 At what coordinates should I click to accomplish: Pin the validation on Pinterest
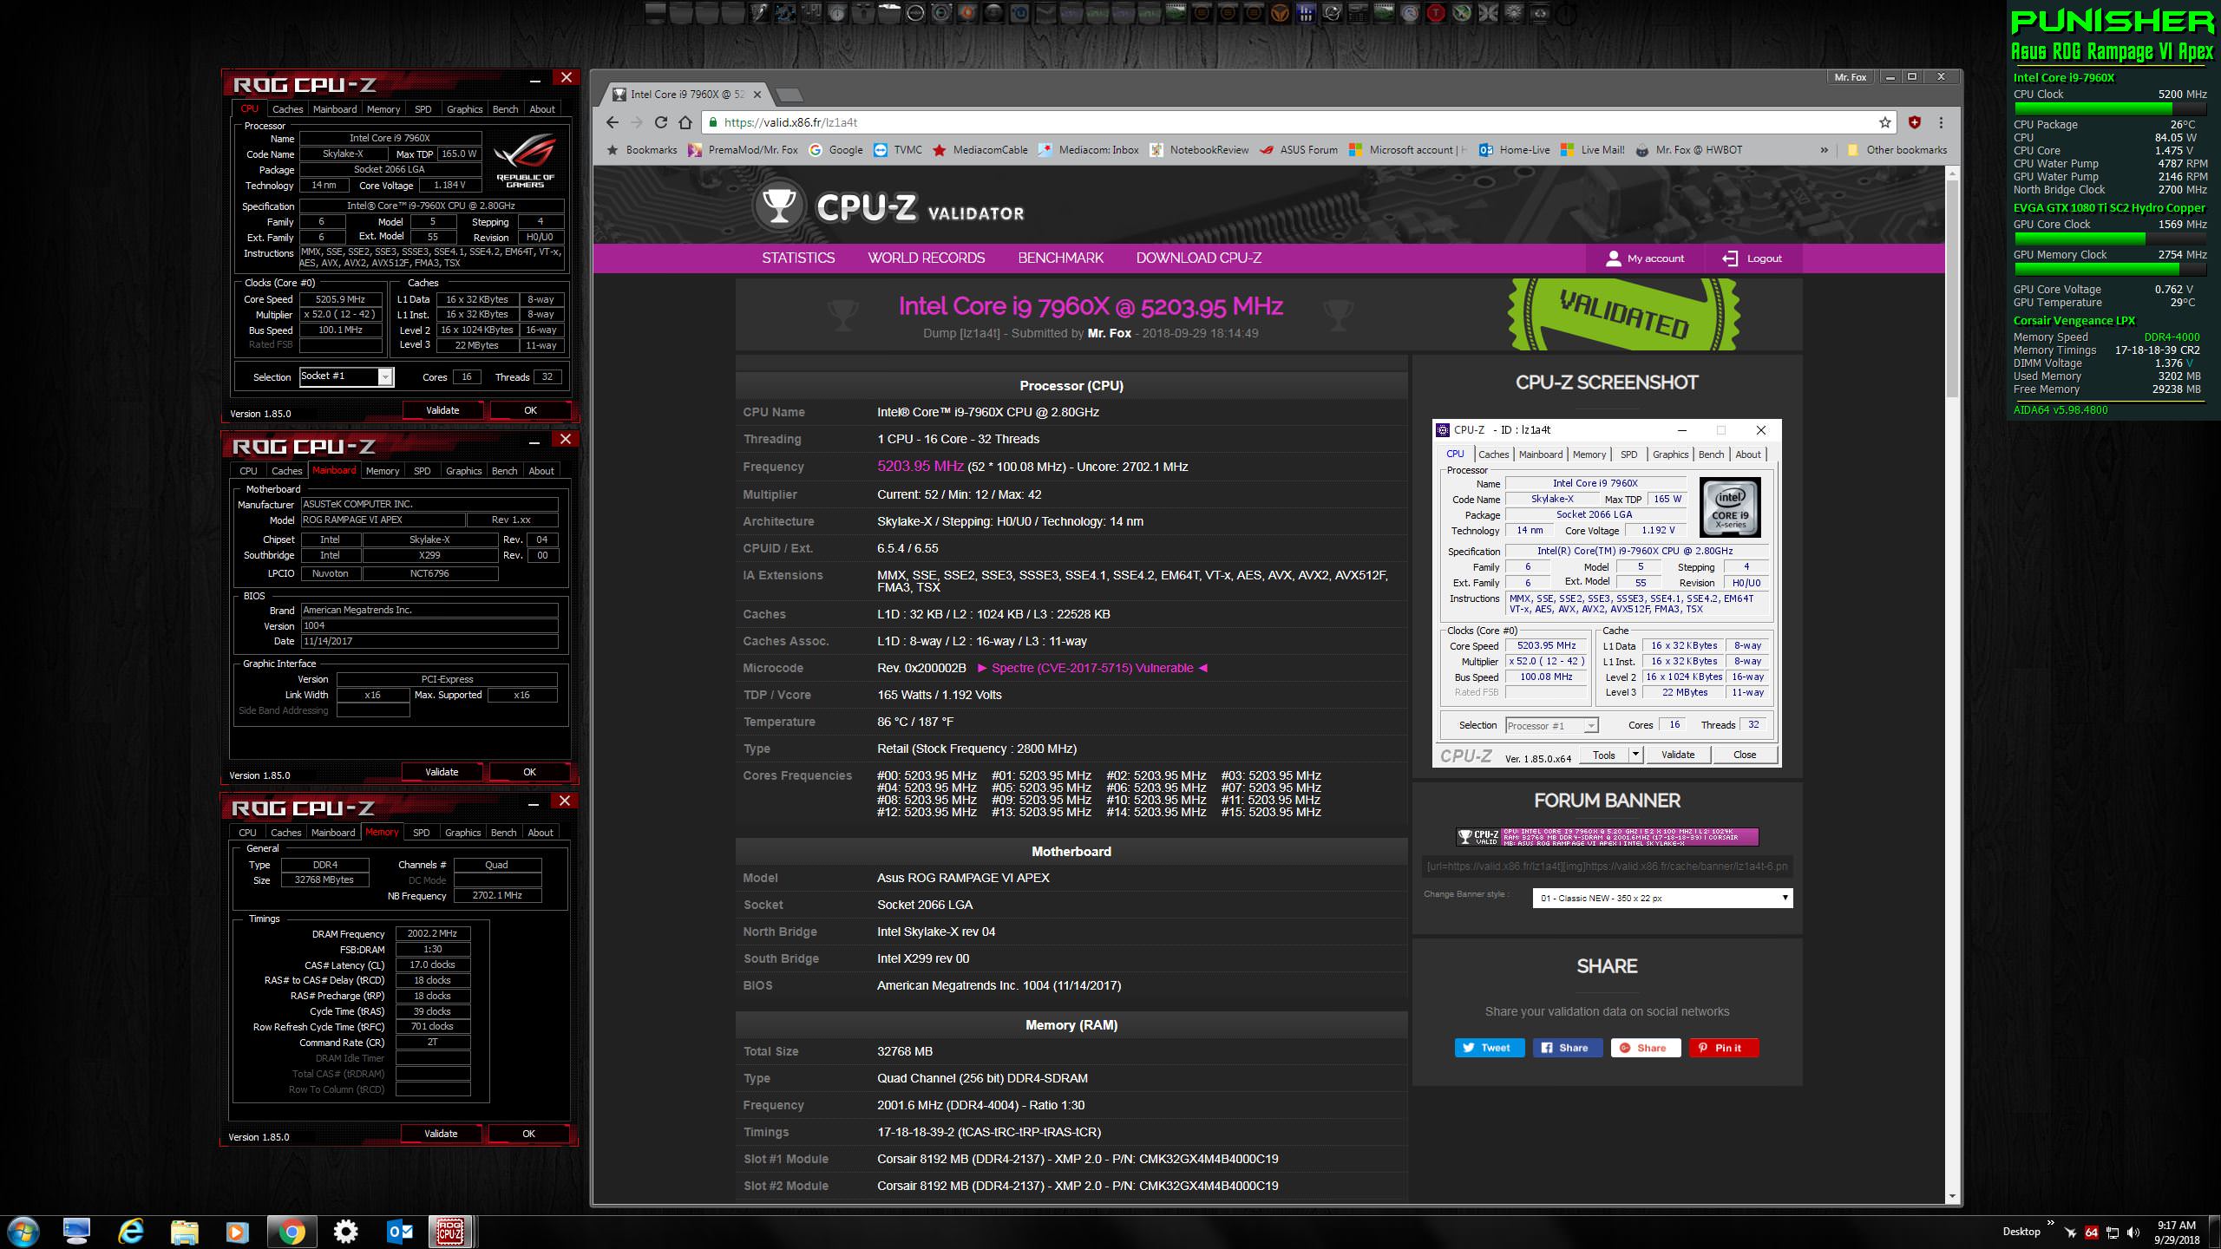(1723, 1048)
